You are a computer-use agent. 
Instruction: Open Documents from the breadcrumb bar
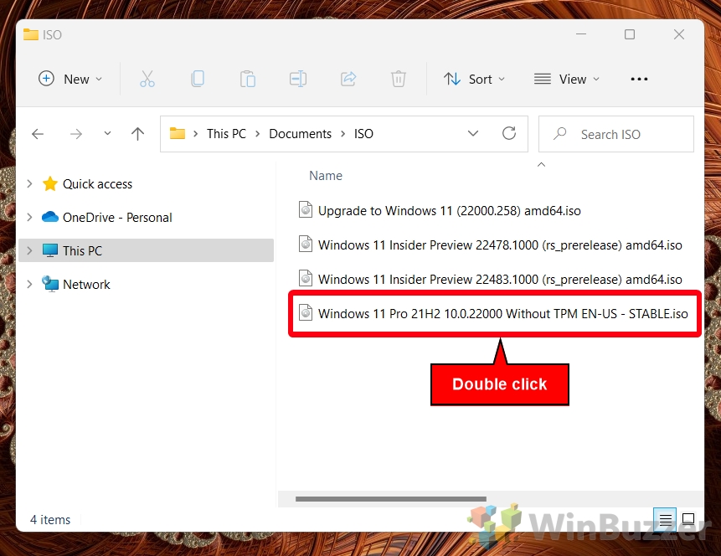[300, 133]
